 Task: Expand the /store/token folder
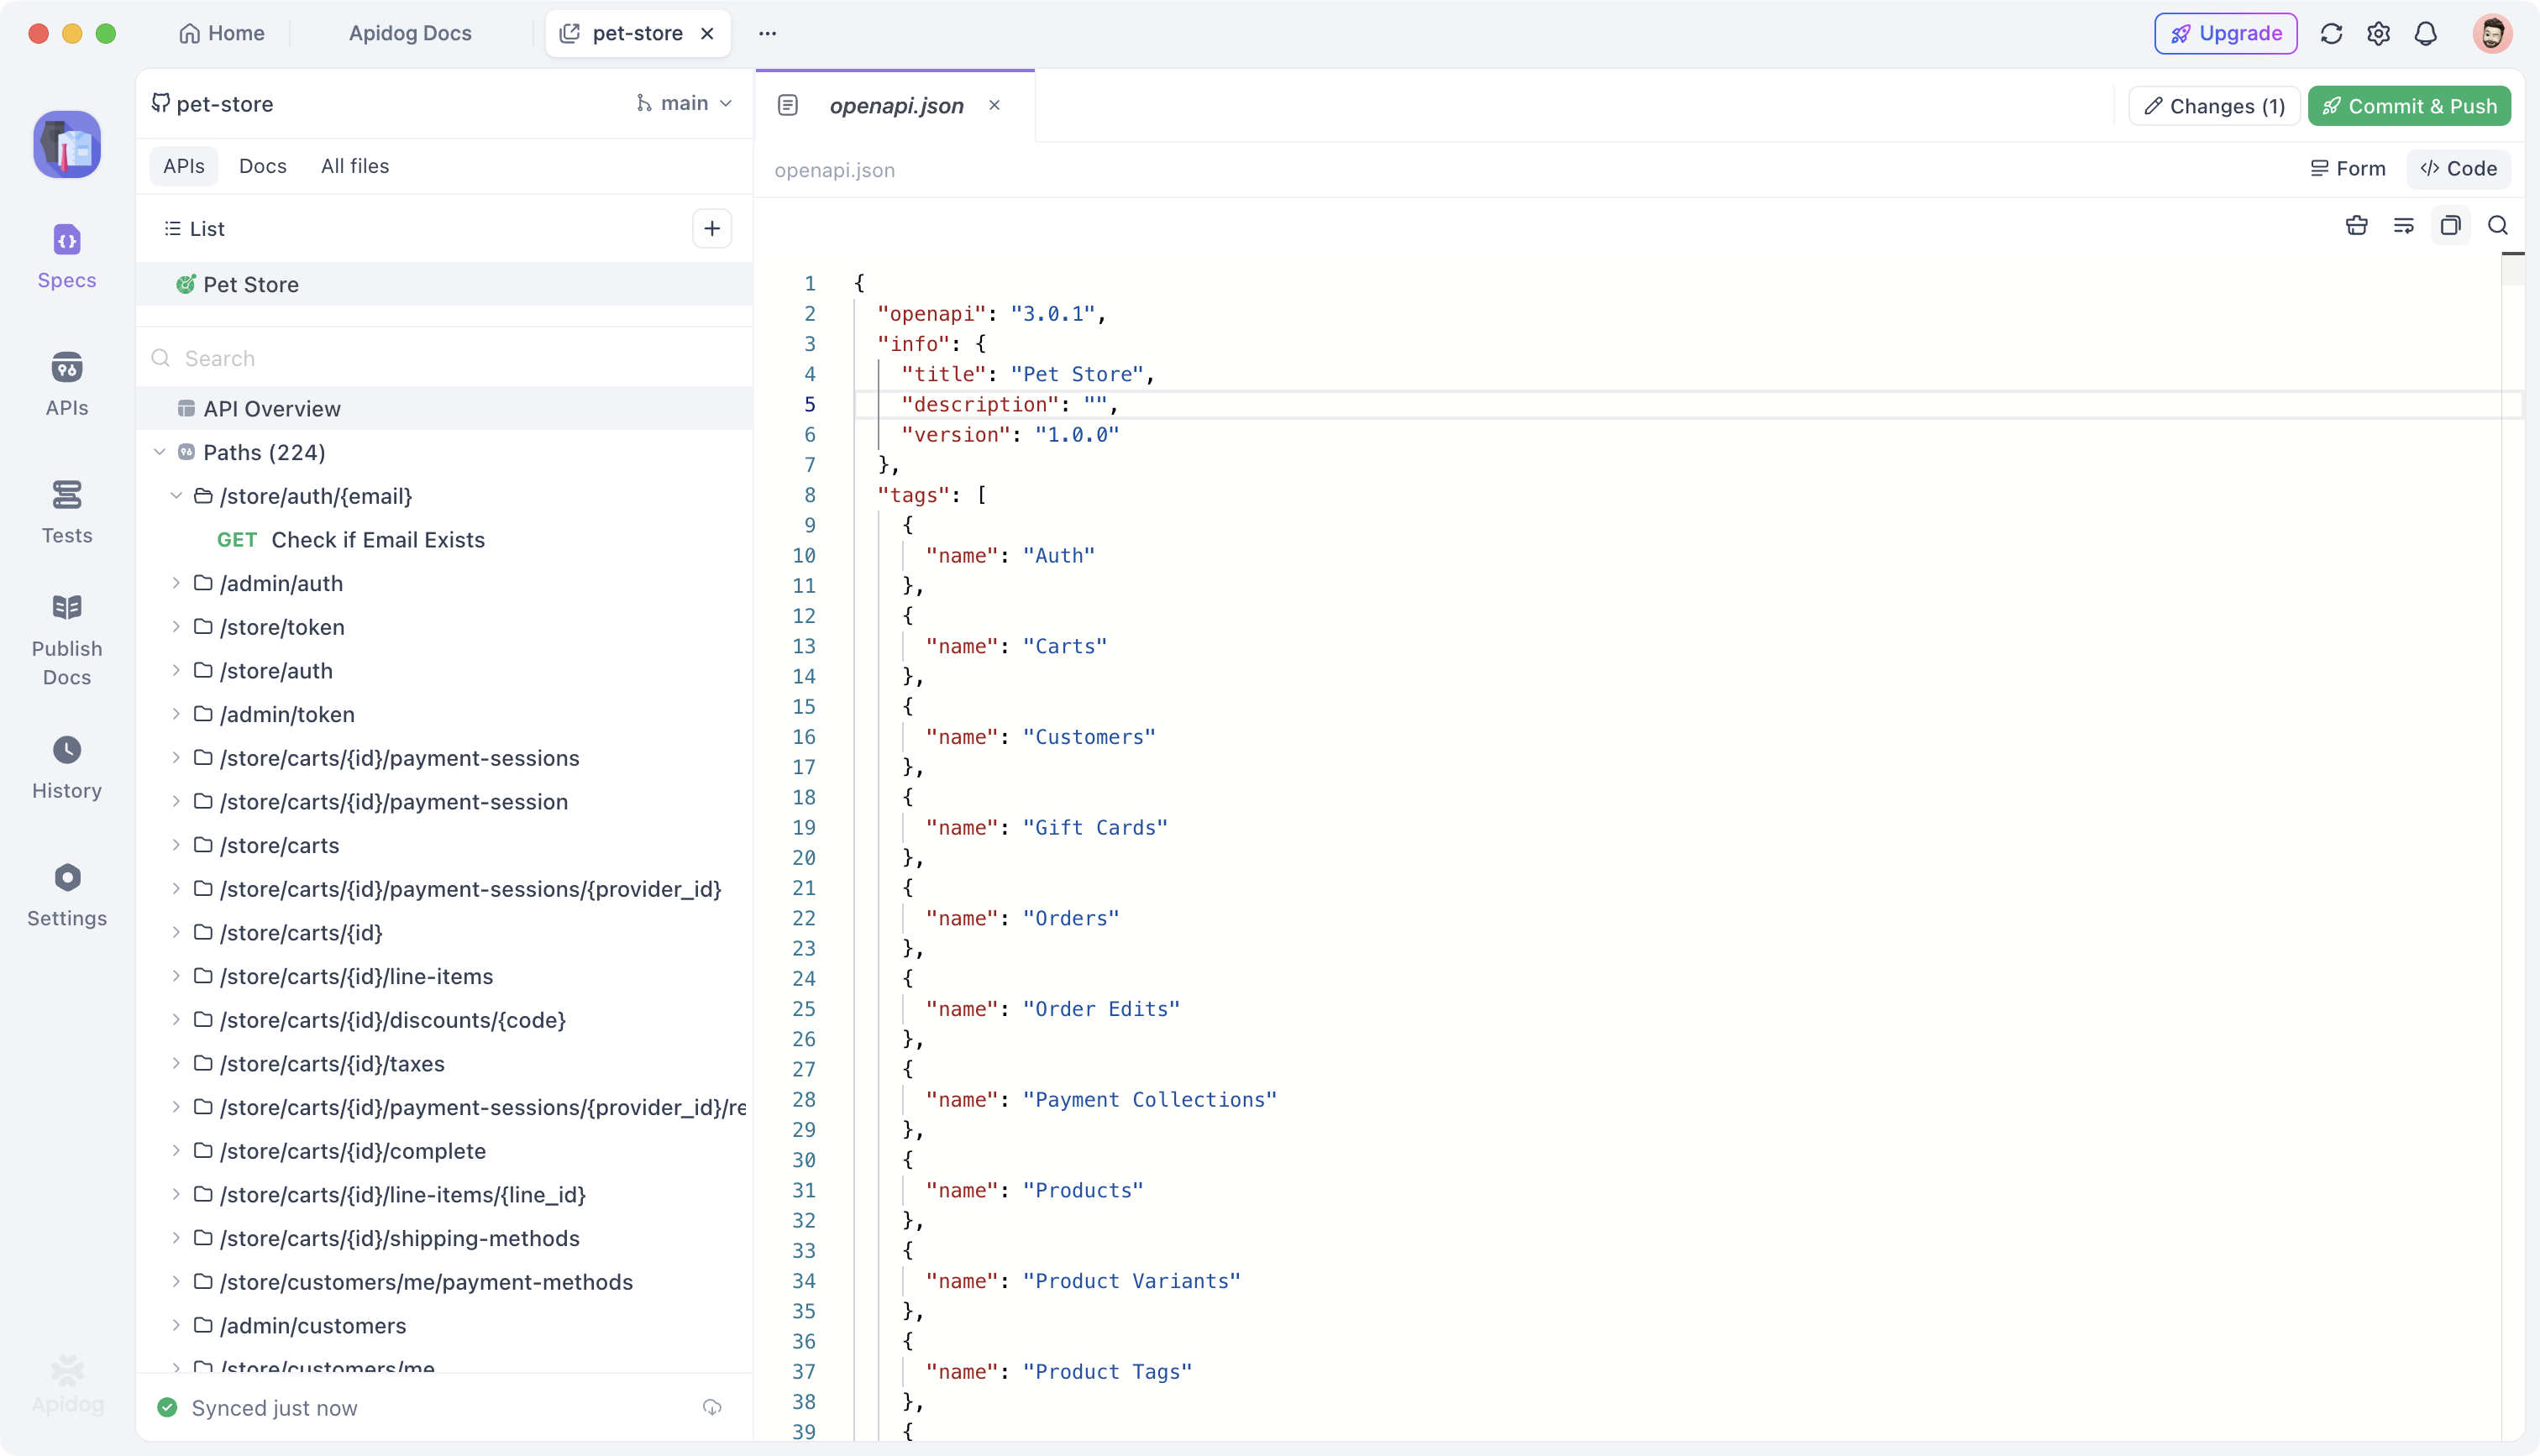(177, 627)
